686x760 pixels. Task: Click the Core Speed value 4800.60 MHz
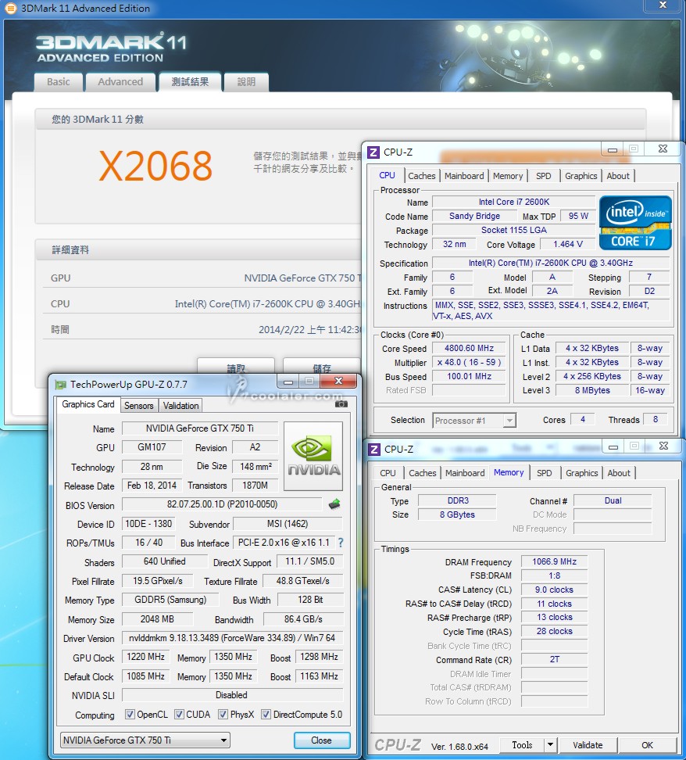click(469, 349)
